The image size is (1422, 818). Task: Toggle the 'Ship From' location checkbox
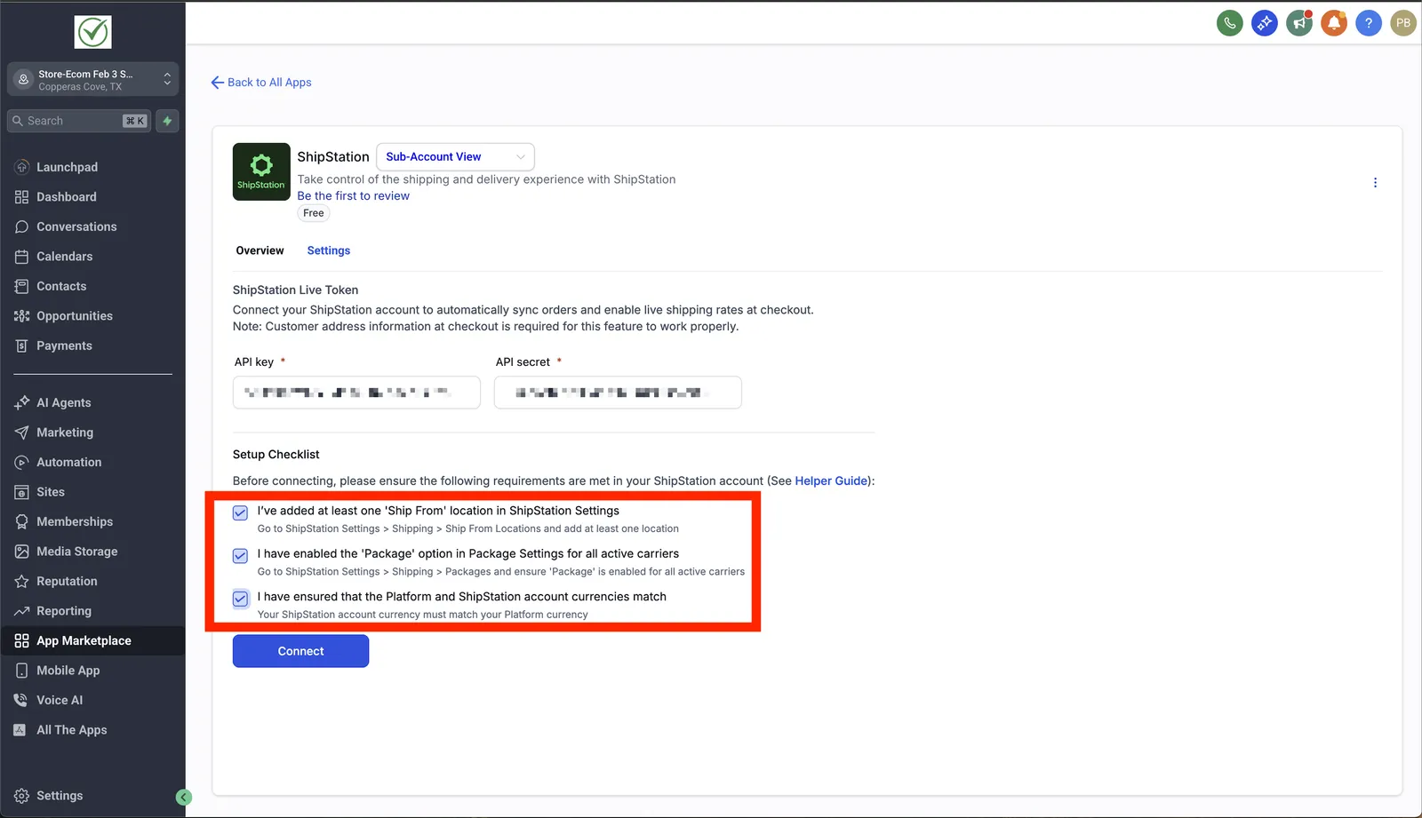(x=240, y=512)
